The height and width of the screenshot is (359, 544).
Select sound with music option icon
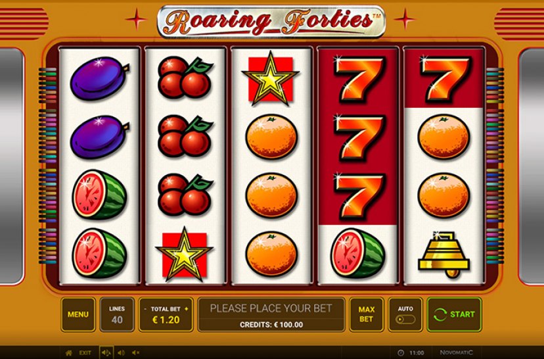tap(106, 352)
